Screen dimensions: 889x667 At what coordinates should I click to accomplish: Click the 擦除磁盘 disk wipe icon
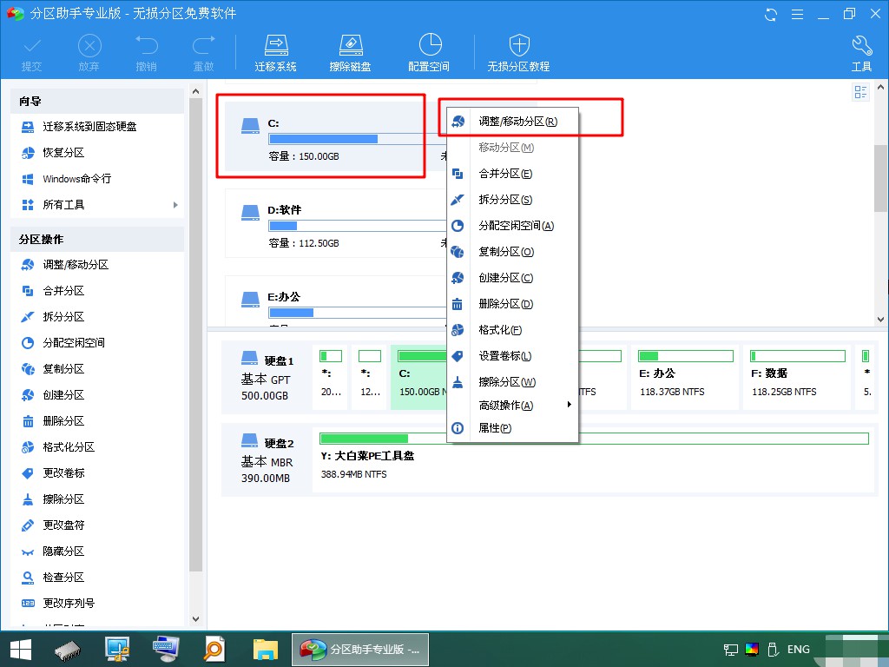tap(350, 50)
